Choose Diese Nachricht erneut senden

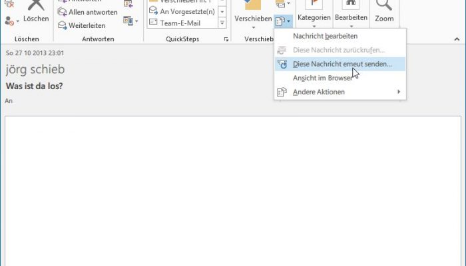pyautogui.click(x=340, y=64)
